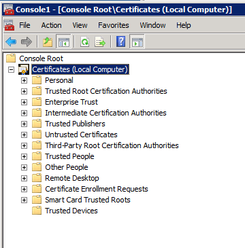Image resolution: width=245 pixels, height=248 pixels.
Task: Click the Personal folder icon
Action: click(x=37, y=80)
